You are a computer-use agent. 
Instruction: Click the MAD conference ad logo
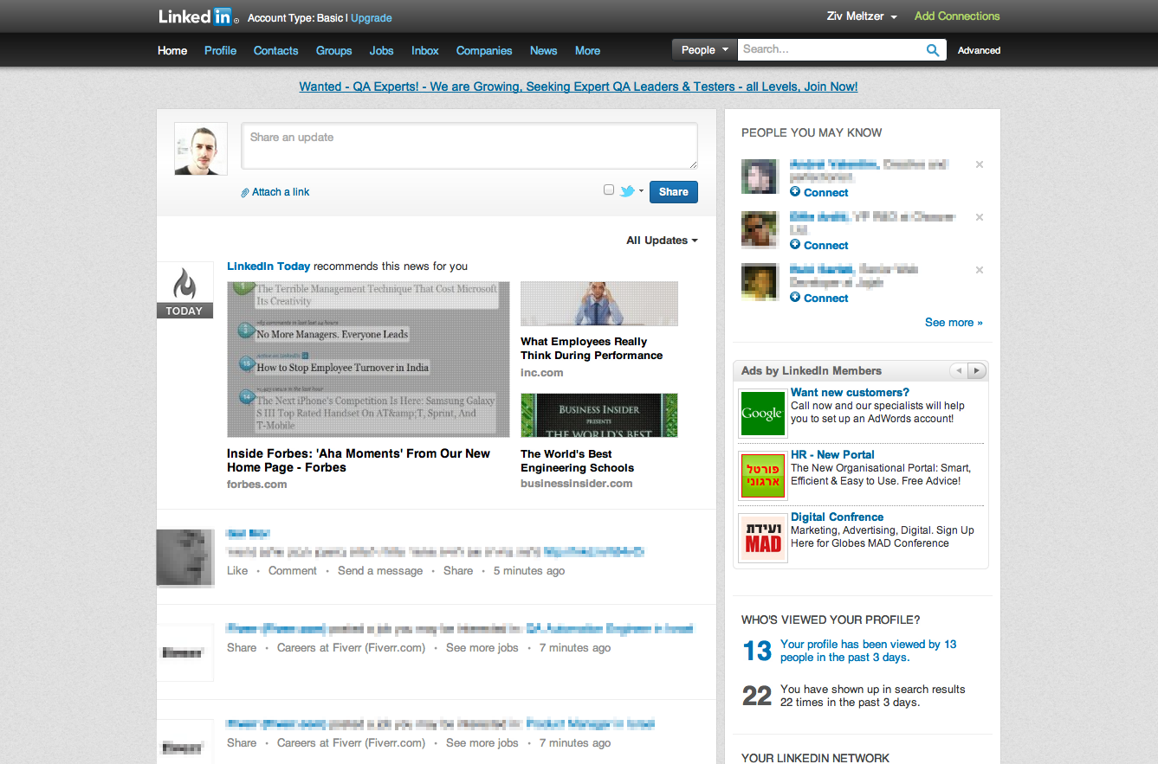click(762, 538)
